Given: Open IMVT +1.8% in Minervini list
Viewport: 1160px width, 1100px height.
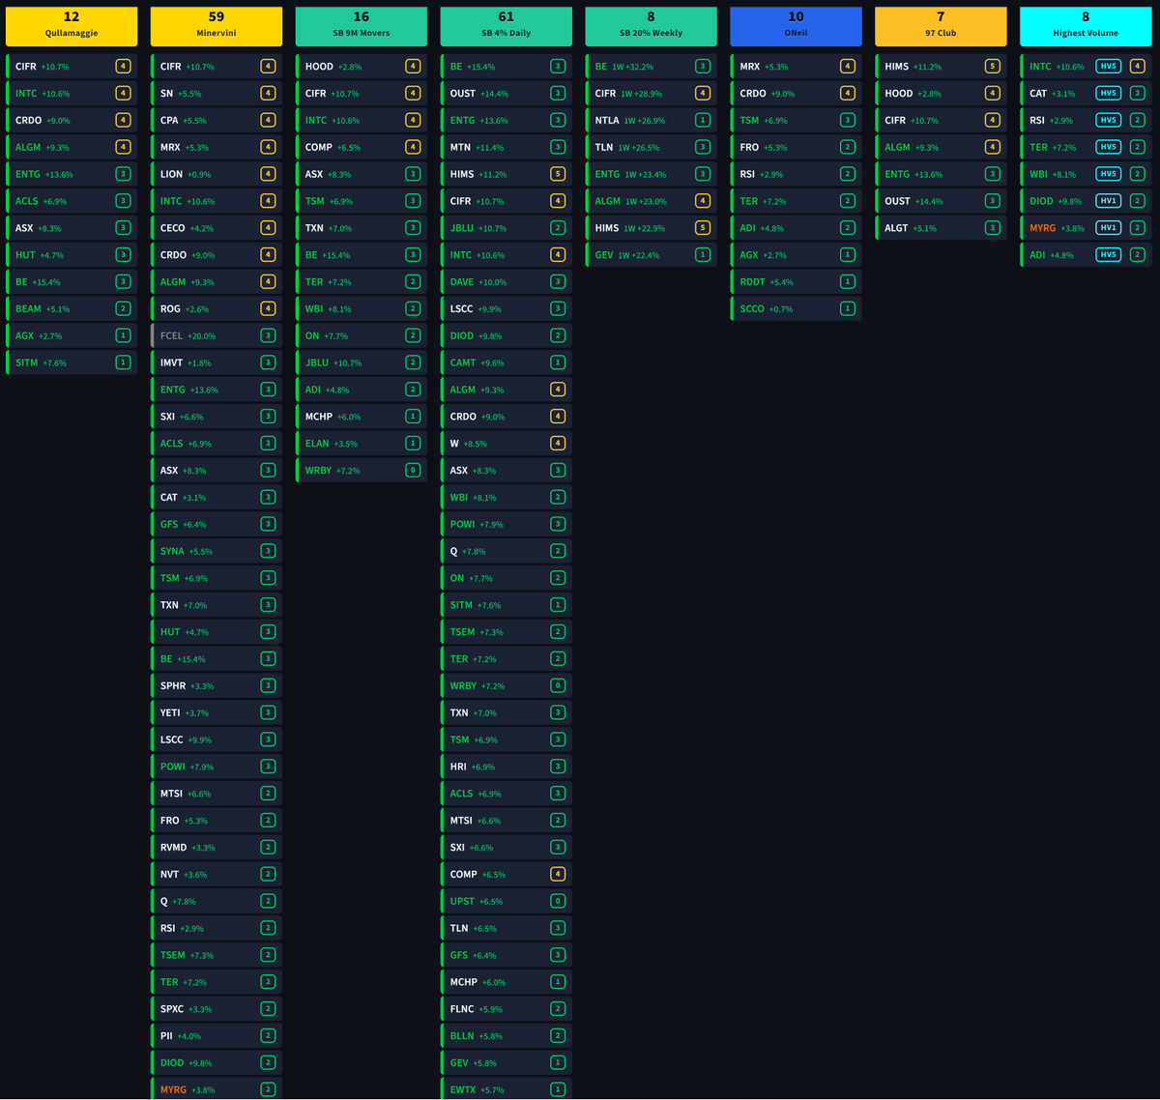Looking at the screenshot, I should (217, 362).
